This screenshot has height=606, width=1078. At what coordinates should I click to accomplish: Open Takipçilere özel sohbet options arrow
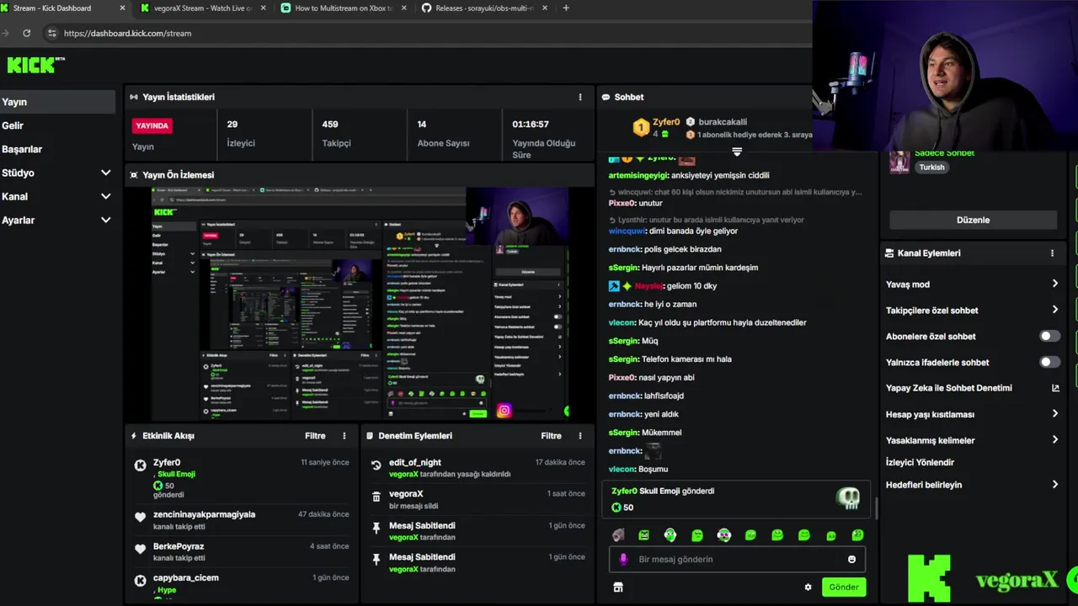1054,310
